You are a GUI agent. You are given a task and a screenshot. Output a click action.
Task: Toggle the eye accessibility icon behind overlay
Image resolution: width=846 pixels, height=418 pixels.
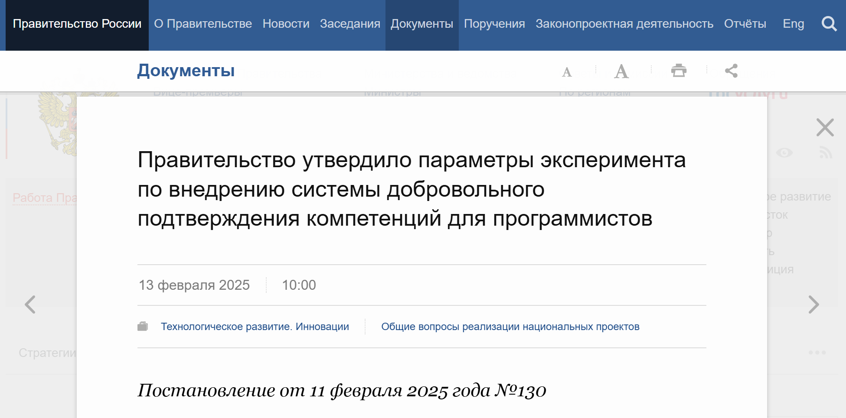pos(784,153)
